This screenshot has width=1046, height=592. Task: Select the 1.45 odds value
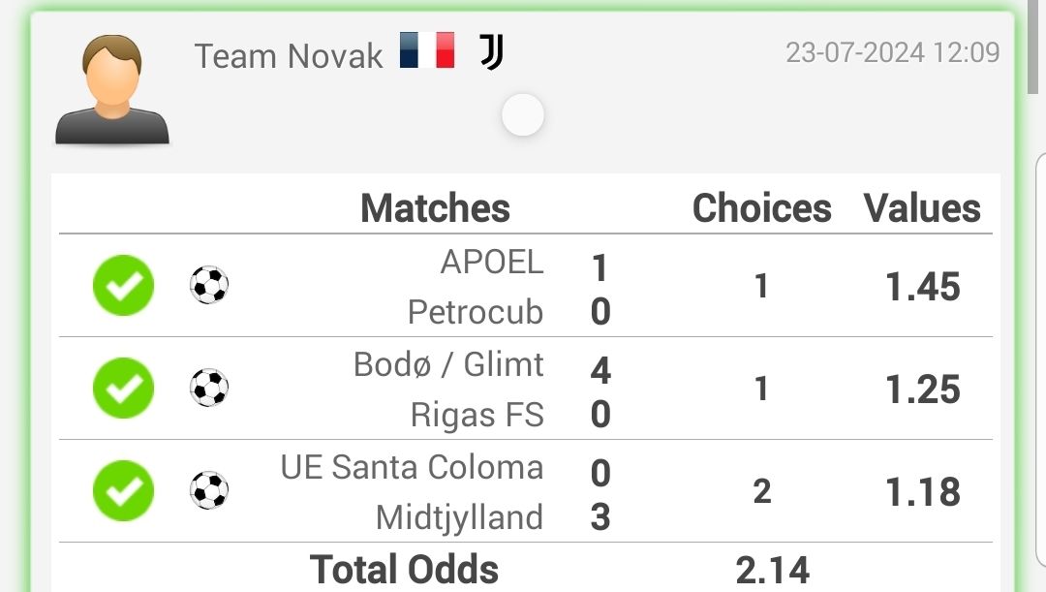[923, 287]
